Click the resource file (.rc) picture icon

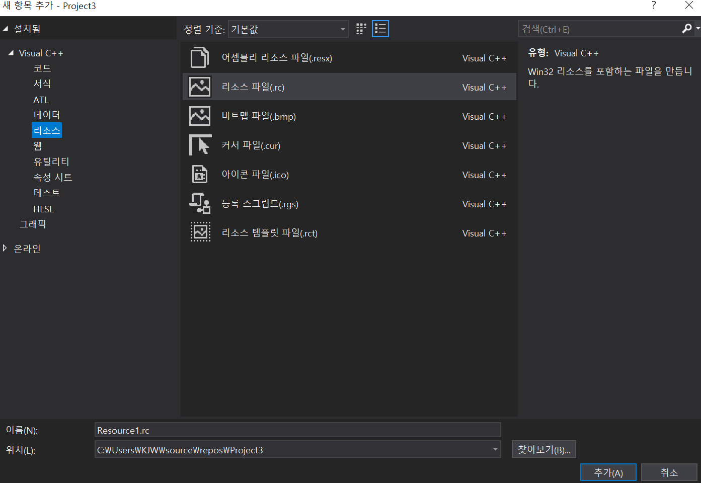200,87
